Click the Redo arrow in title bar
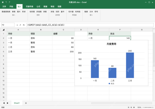The width and height of the screenshot is (155, 109). tap(9, 2)
